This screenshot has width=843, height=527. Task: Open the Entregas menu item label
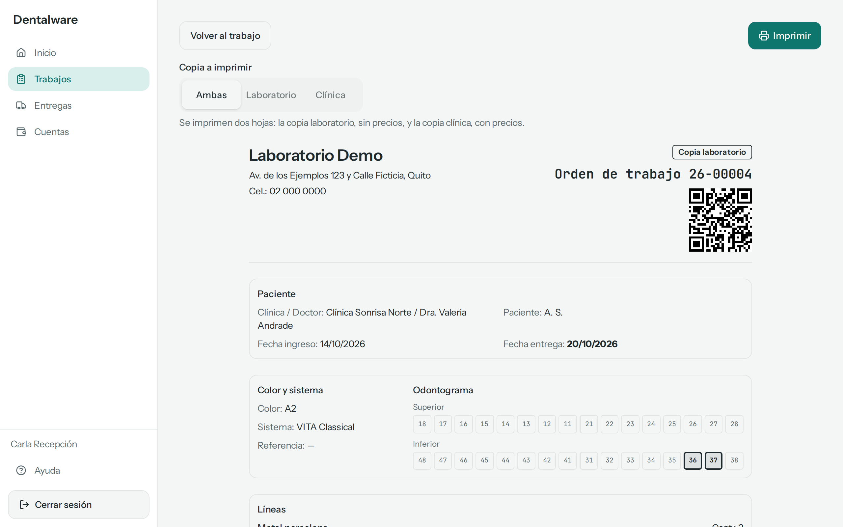click(x=53, y=106)
